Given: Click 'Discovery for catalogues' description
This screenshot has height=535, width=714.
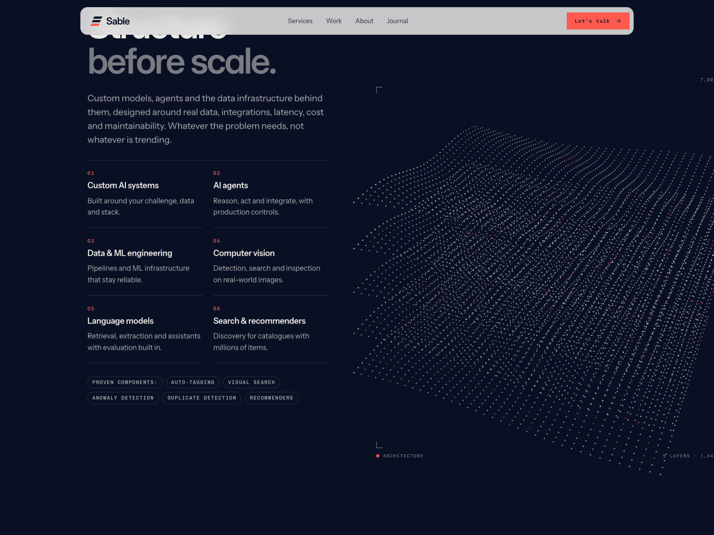Looking at the screenshot, I should coord(261,342).
